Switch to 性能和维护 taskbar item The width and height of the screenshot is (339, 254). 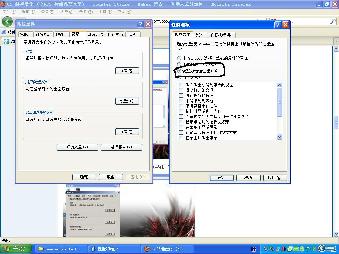pyautogui.click(x=114, y=249)
